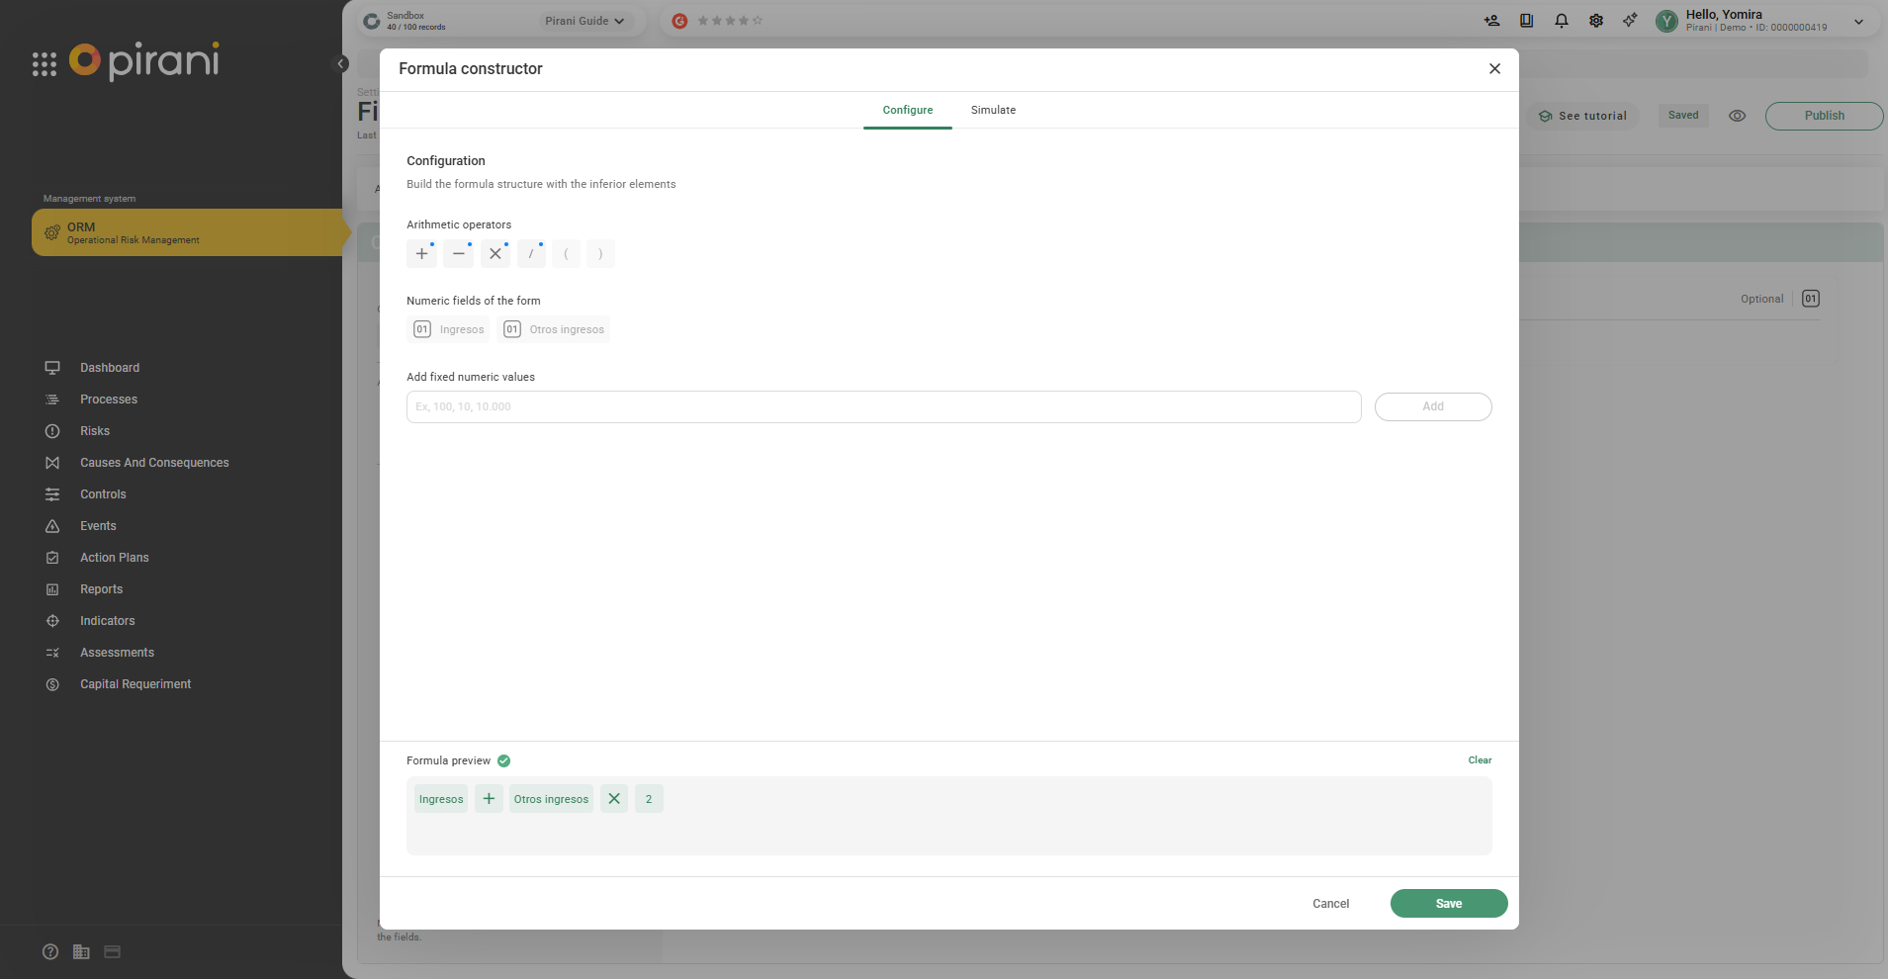
Task: Insert the Otros ingresos numeric field
Action: pyautogui.click(x=554, y=329)
